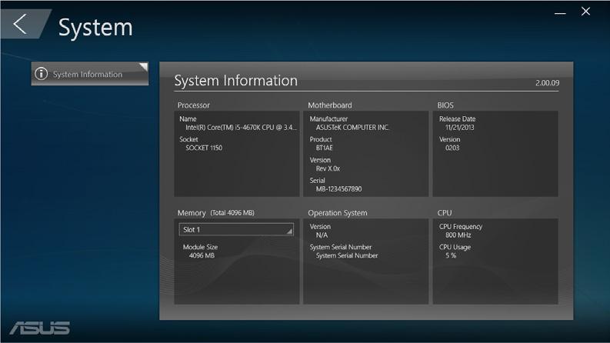Click the Processor section header
The image size is (610, 343).
[x=193, y=105]
